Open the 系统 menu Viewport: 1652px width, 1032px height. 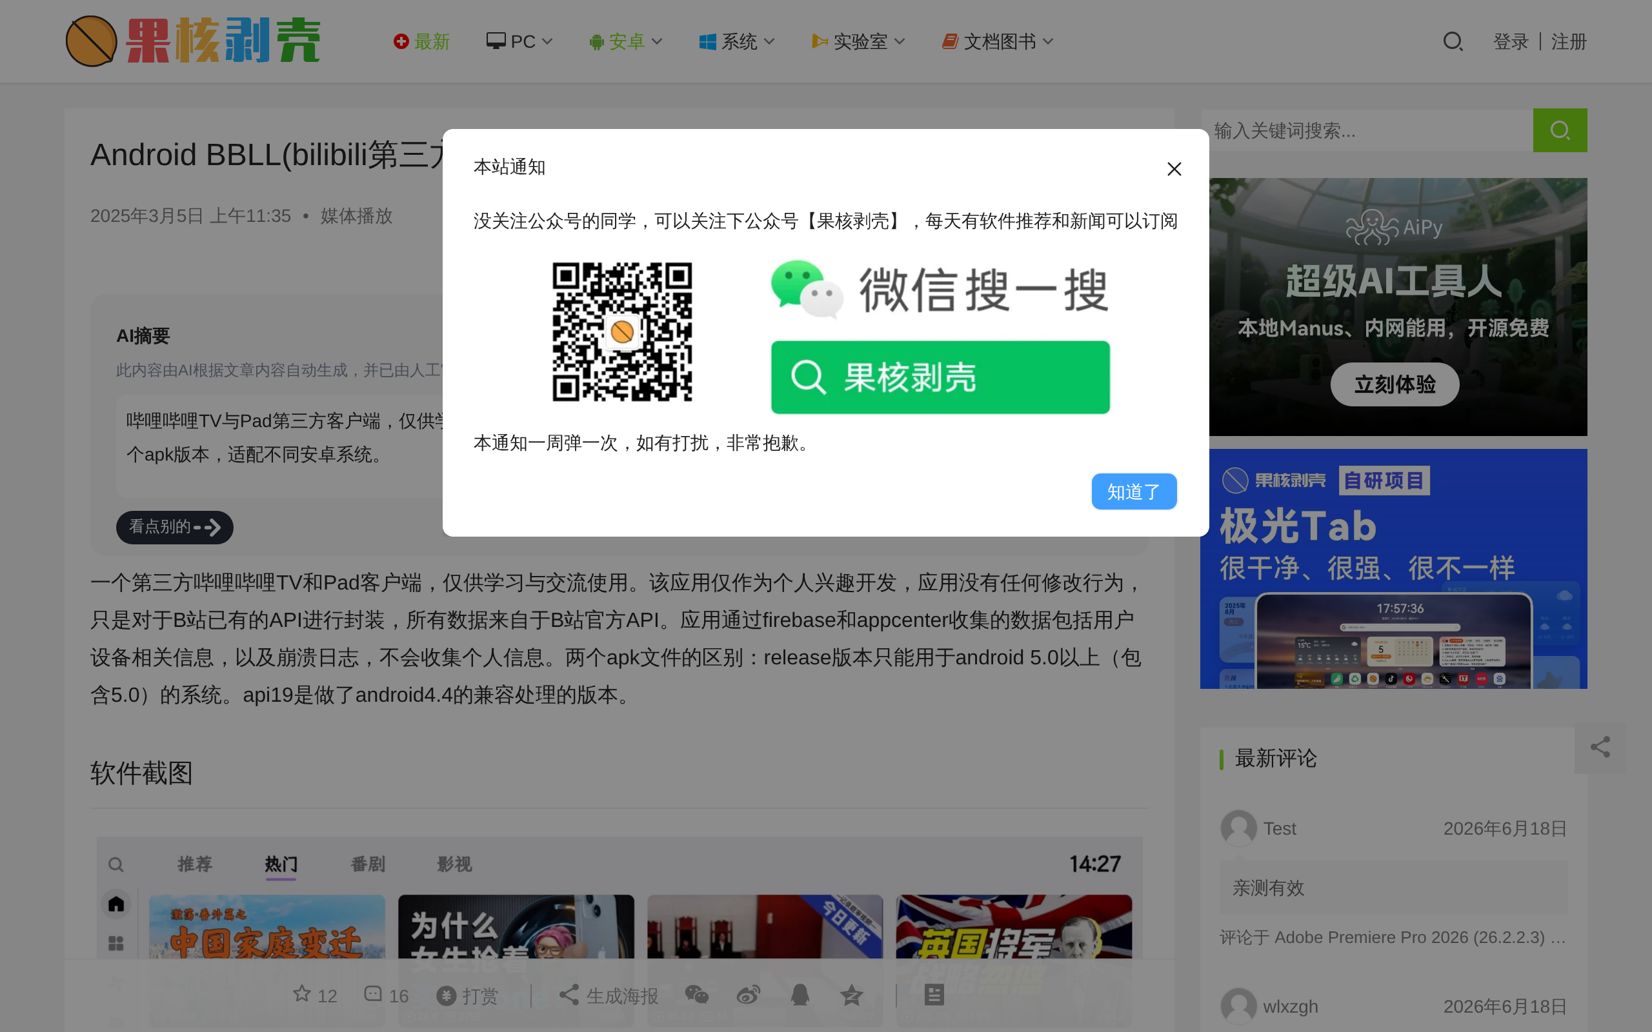click(729, 42)
